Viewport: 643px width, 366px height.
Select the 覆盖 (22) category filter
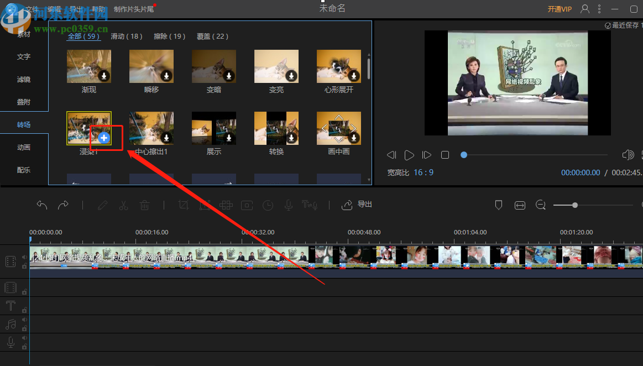212,36
